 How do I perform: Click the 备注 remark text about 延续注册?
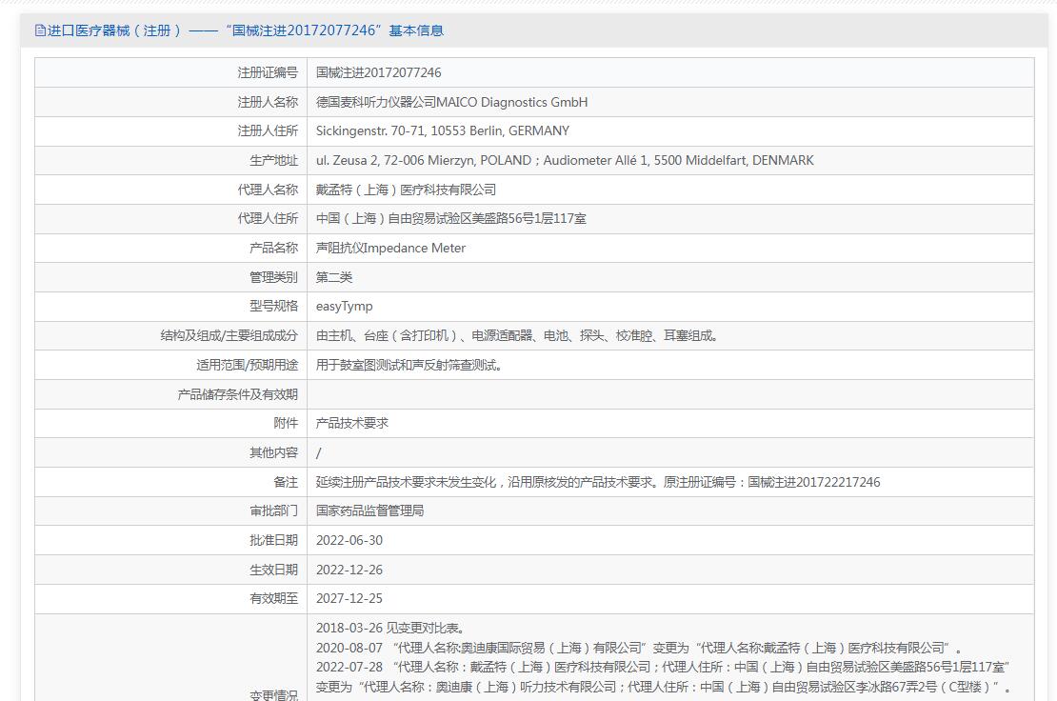[598, 482]
